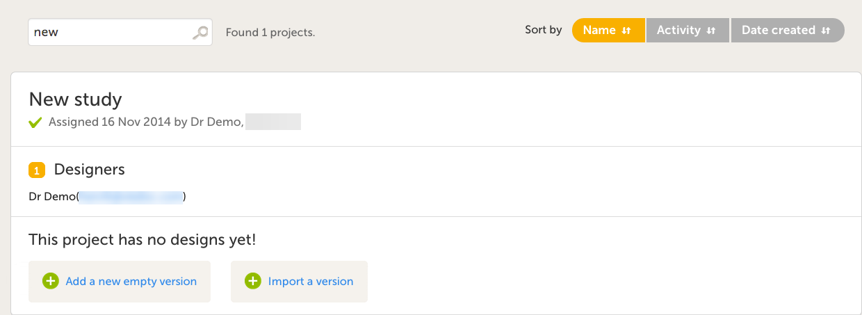Open the New study project title
This screenshot has height=315, width=862.
(75, 99)
